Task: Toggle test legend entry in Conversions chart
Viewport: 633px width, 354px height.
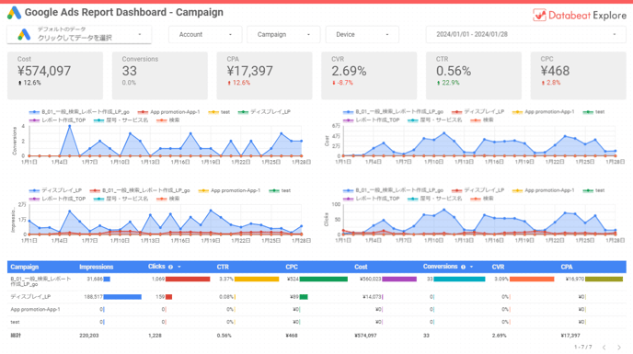Action: point(219,112)
